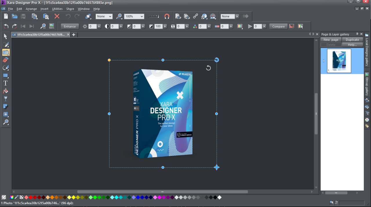Expand the color temperature value arrow
This screenshot has width=371, height=207.
click(231, 26)
